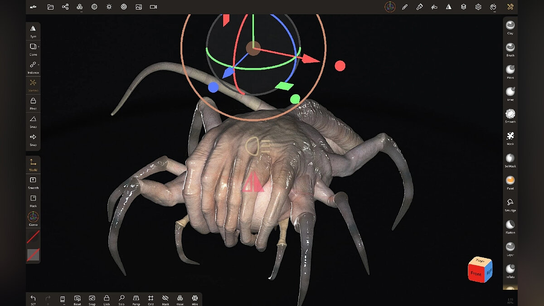
Task: Open the Symmetry triangle menu in top bar
Action: [449, 7]
